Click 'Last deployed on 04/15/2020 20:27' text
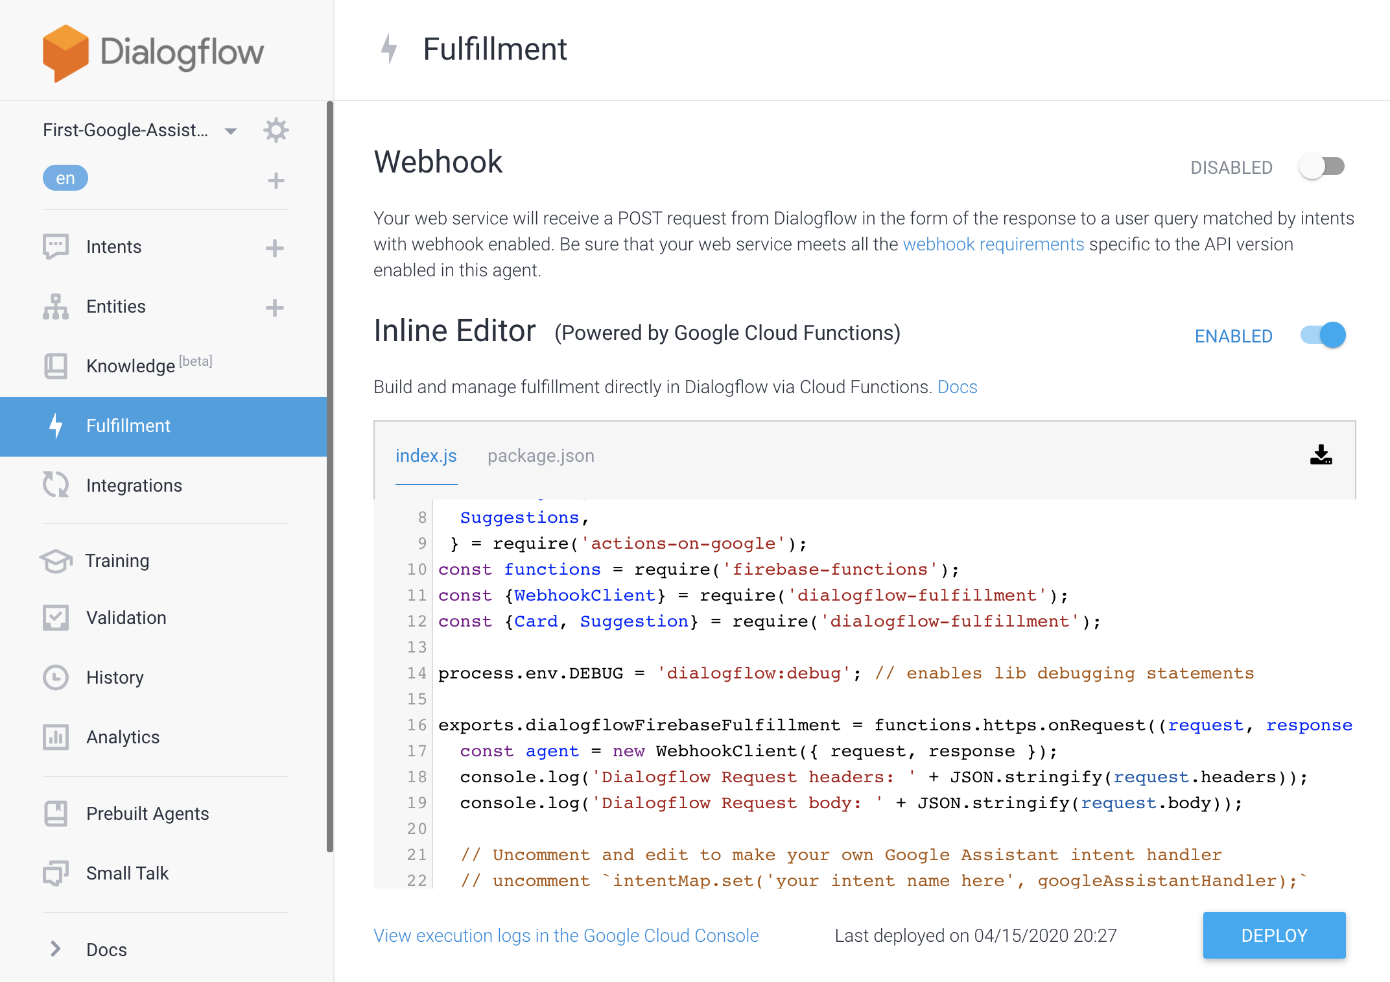The height and width of the screenshot is (982, 1390). tap(976, 935)
